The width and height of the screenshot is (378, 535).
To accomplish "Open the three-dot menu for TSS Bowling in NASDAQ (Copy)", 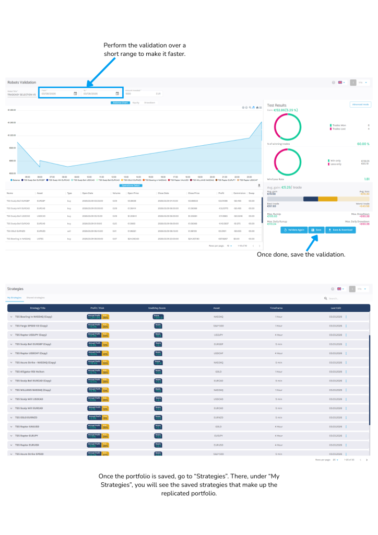I will coord(346,317).
